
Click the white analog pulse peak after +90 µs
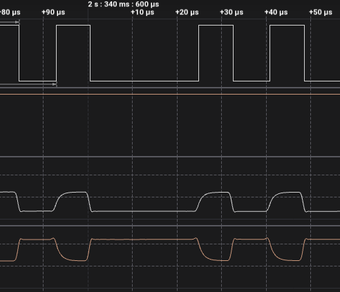click(x=74, y=192)
